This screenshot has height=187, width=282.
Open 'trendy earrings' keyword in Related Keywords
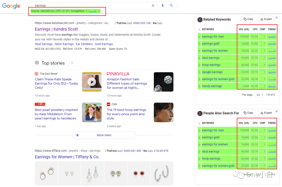[212, 86]
